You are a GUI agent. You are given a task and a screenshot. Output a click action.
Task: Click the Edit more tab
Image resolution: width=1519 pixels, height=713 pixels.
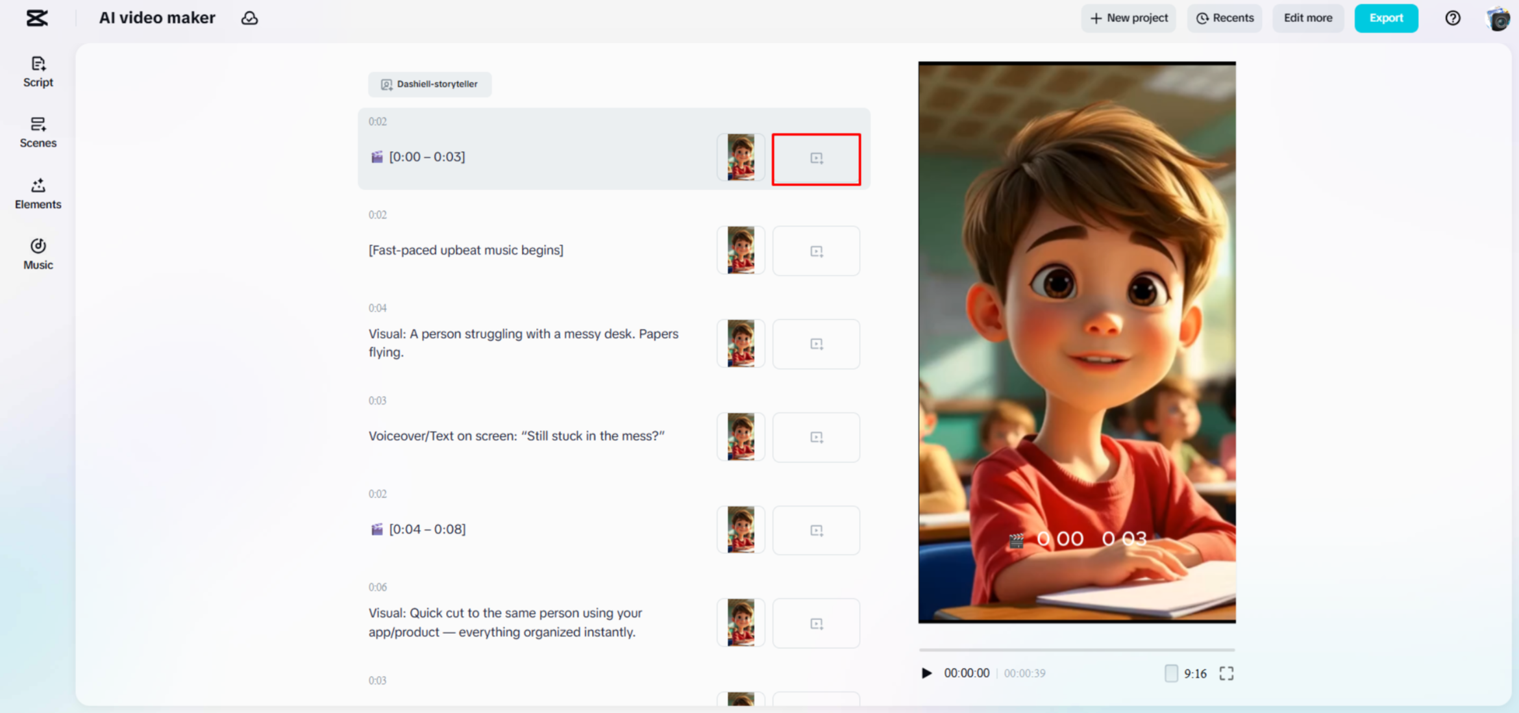1307,18
